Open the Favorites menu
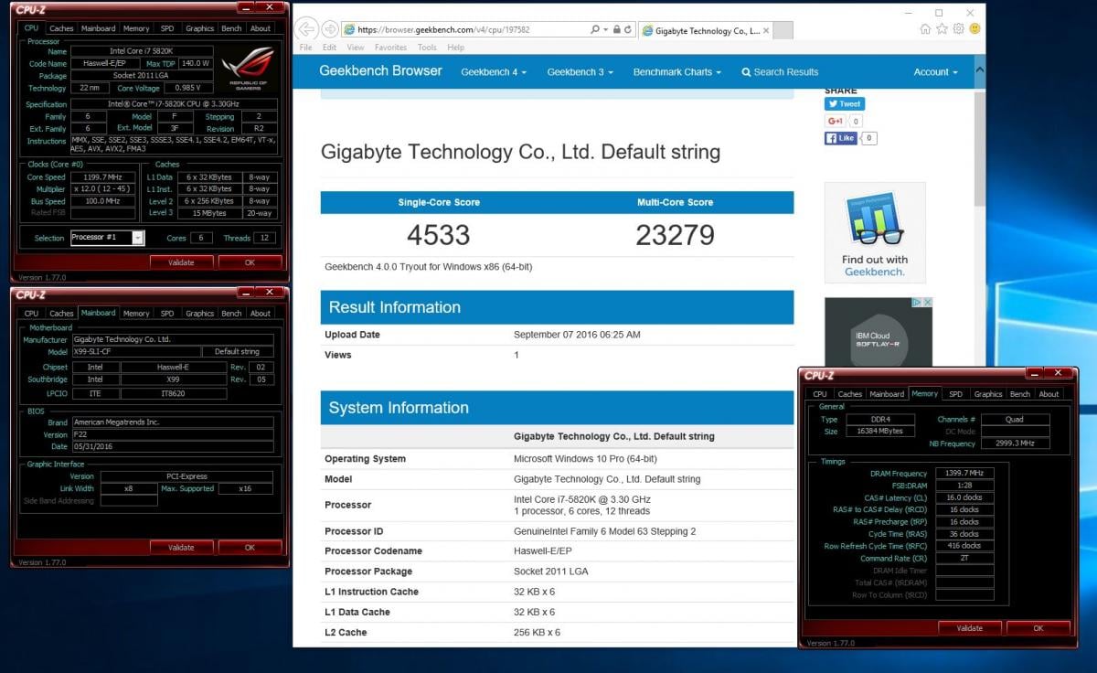The image size is (1097, 673). [x=390, y=48]
